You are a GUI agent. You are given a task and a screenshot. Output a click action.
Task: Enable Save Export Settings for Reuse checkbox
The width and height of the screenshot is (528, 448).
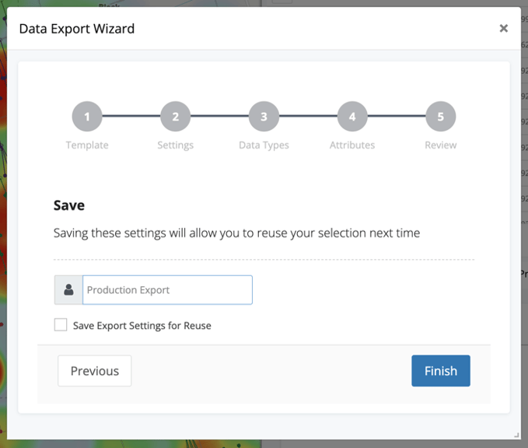(61, 324)
